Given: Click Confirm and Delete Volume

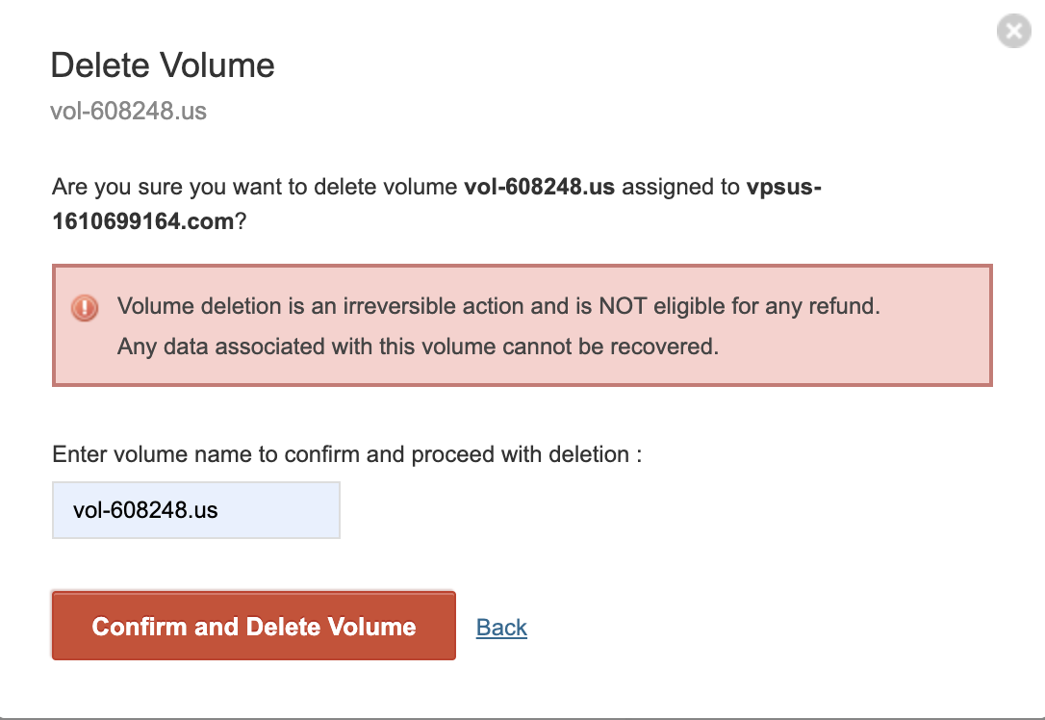Looking at the screenshot, I should [252, 626].
